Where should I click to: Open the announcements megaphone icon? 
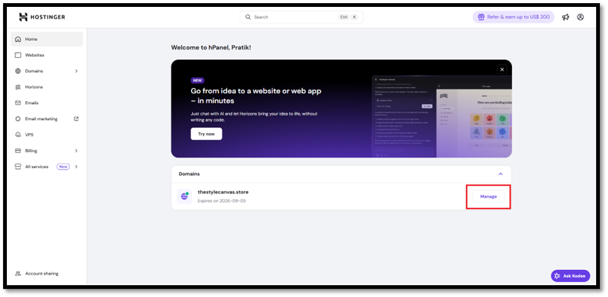click(x=566, y=17)
